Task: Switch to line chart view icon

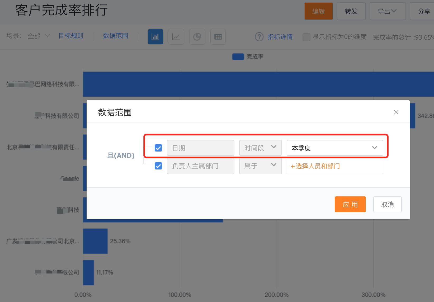Action: point(176,37)
